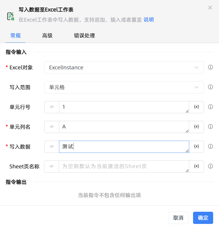Click the </> expression icon for Sheet页名称
Screen dimensions: 219x229
(x=52, y=166)
